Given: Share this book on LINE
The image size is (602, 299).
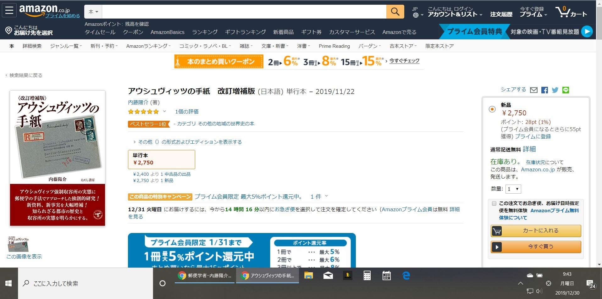Looking at the screenshot, I should tap(566, 90).
